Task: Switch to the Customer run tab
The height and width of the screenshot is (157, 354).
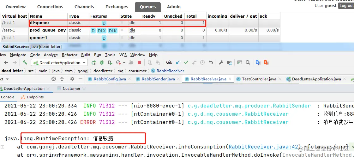Action: point(72,89)
